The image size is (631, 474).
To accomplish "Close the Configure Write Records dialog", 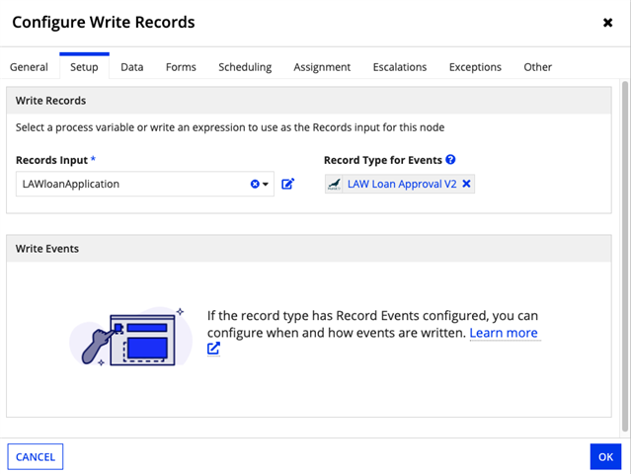I will coord(607,23).
